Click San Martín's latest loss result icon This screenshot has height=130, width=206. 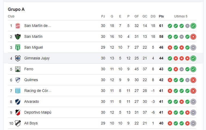pos(193,37)
